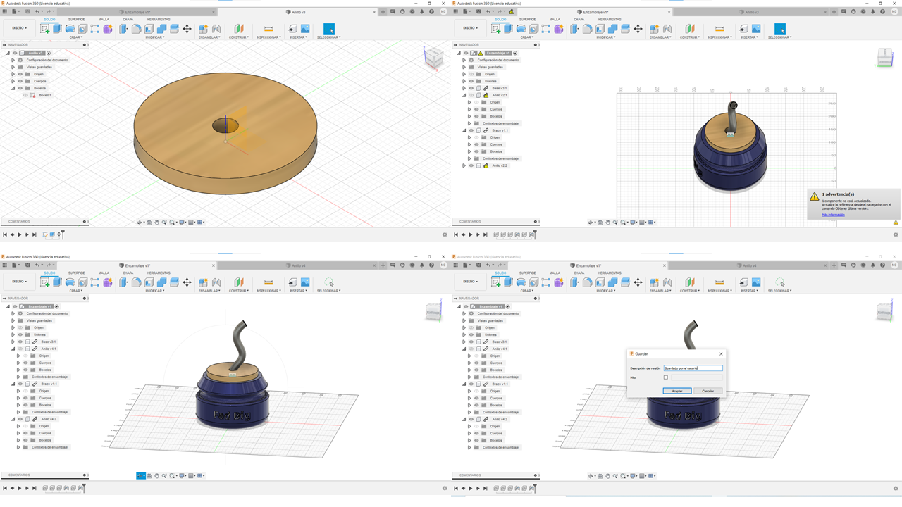Open the CREAR dropdown in top-left window
The height and width of the screenshot is (507, 902).
pos(75,37)
